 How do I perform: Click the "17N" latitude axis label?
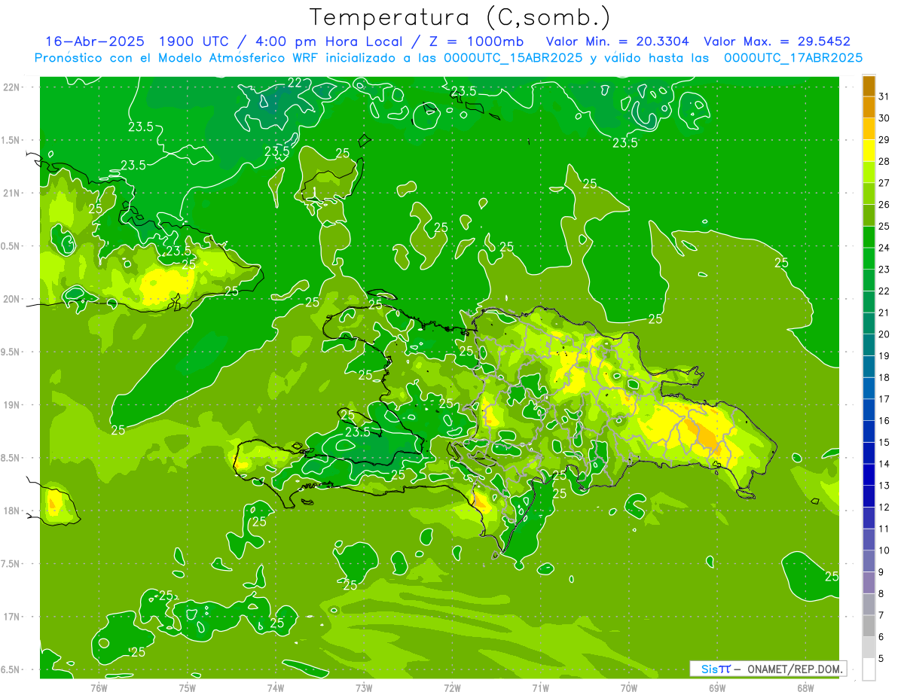(11, 617)
